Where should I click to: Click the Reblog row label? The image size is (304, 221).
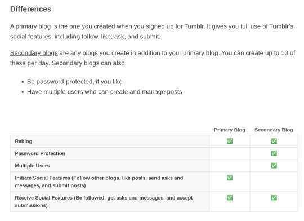coord(24,141)
